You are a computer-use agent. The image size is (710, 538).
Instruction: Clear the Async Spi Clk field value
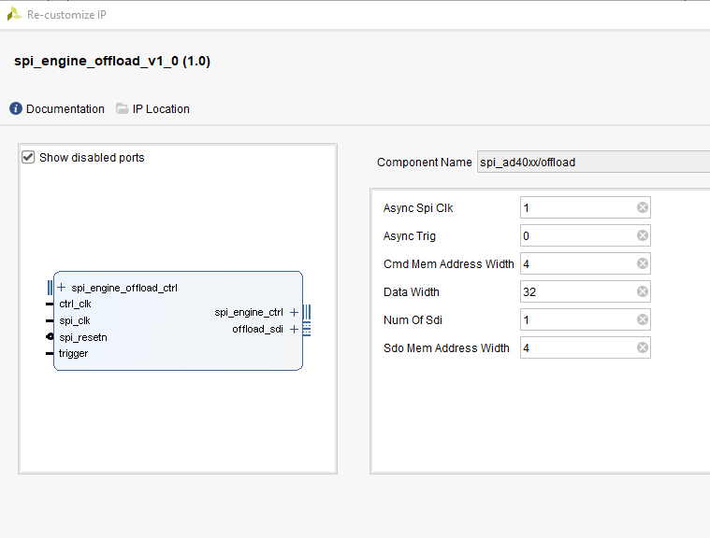[643, 207]
